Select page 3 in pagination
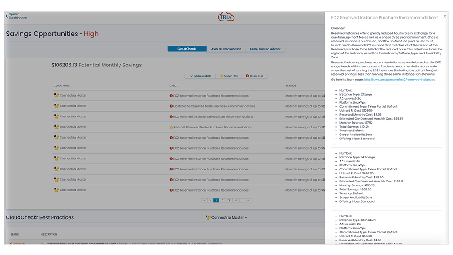This screenshot has height=255, width=453. coord(229,201)
